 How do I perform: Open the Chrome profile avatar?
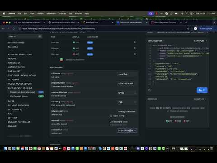pos(195,29)
